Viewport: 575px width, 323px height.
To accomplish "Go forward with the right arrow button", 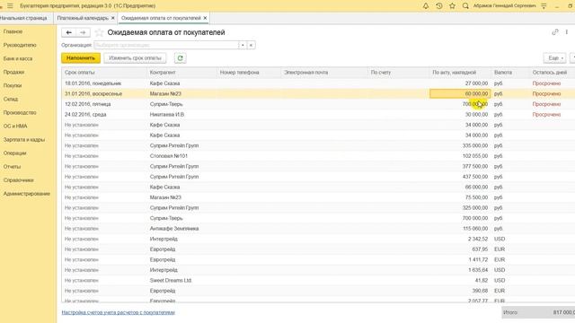I will coord(83,32).
